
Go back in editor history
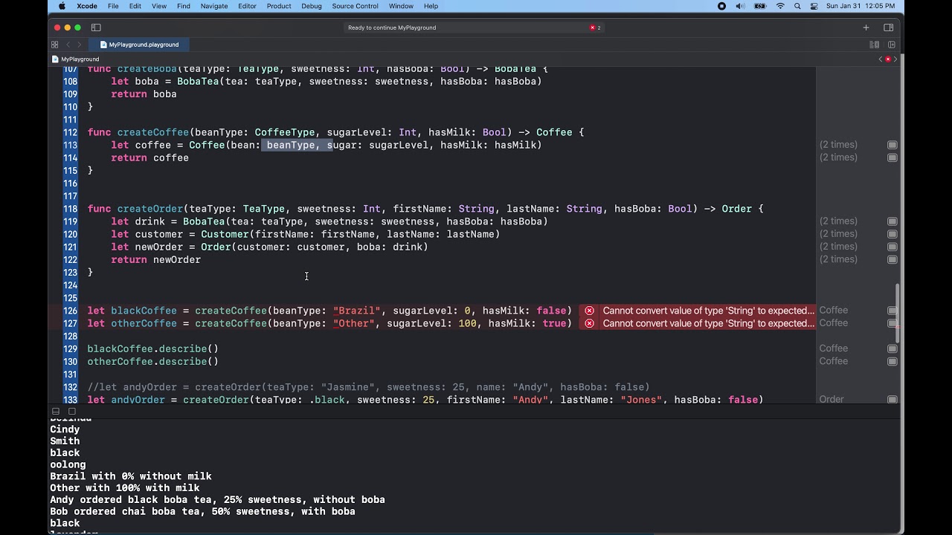tap(68, 45)
